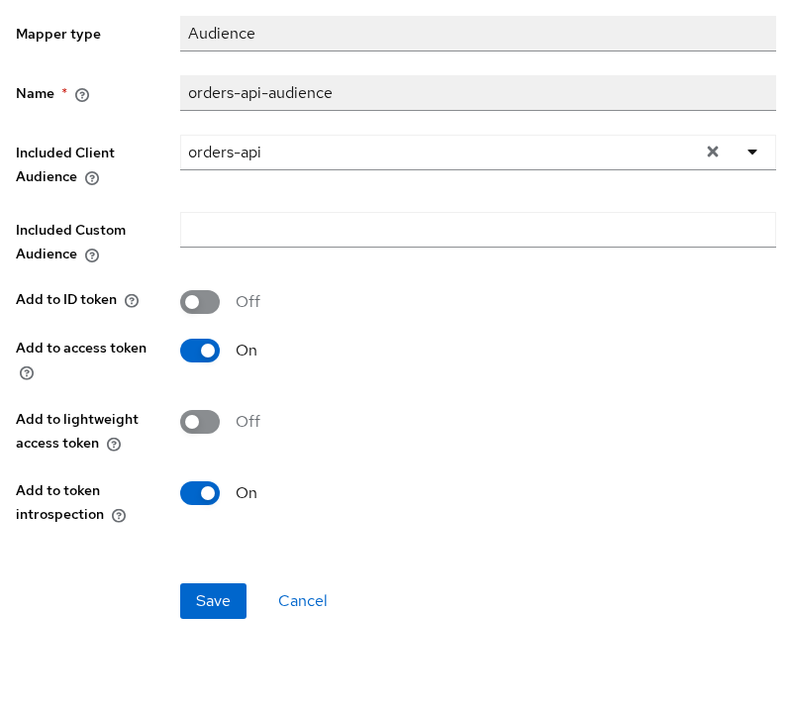The height and width of the screenshot is (714, 792).
Task: Click the Mapper type Audience field
Action: 478,34
